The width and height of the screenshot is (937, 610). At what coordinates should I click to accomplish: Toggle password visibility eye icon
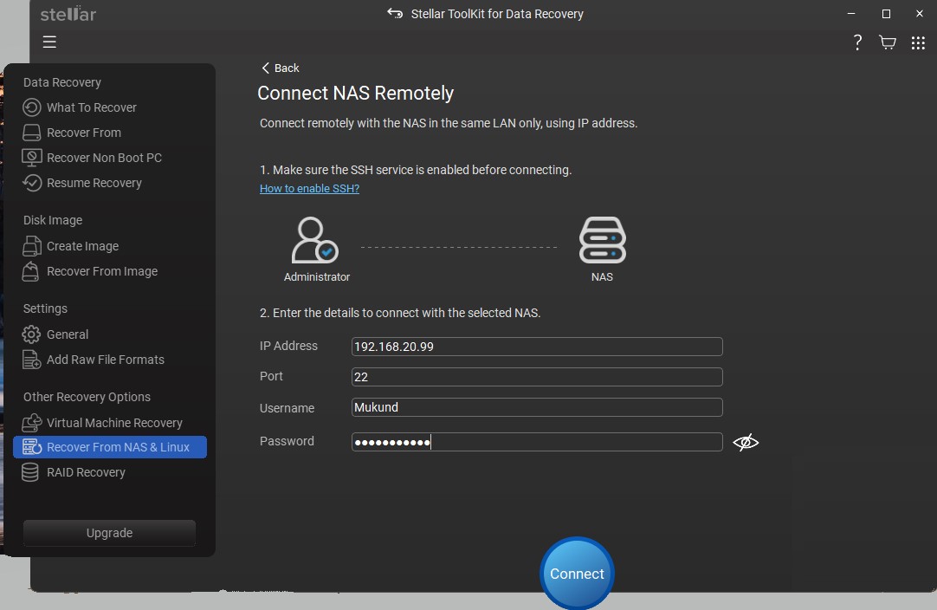pos(745,443)
